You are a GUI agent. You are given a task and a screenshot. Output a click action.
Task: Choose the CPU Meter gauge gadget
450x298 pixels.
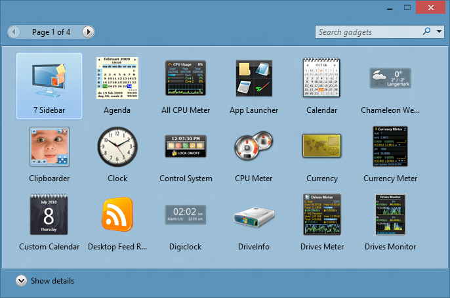[254, 147]
